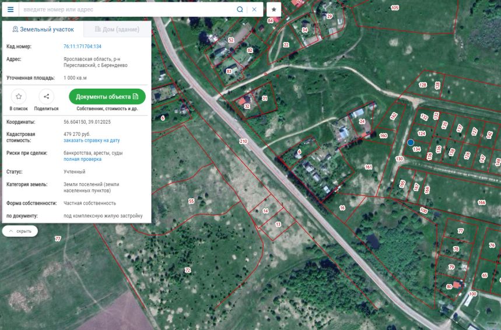Click заказать справку на дату link

[x=92, y=141]
